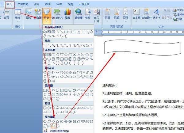Select the oval callout shape
184x133 pixels.
(53, 108)
